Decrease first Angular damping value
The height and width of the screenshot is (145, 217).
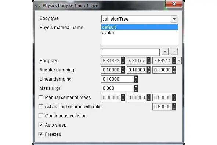tap(123, 71)
